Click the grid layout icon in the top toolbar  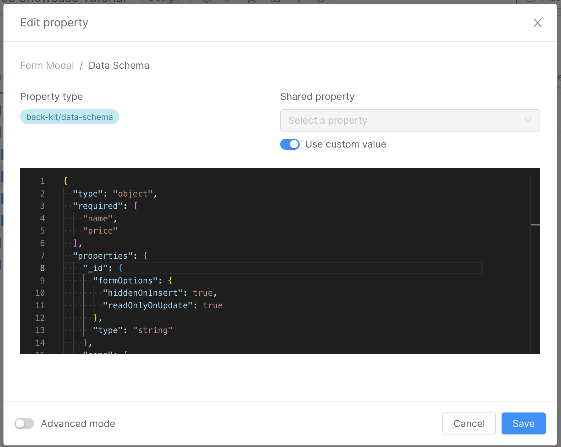pos(275,2)
